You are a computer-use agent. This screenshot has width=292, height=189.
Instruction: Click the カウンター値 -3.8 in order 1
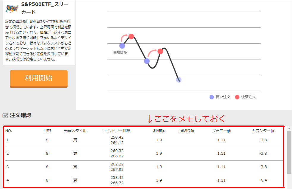pos(263,140)
